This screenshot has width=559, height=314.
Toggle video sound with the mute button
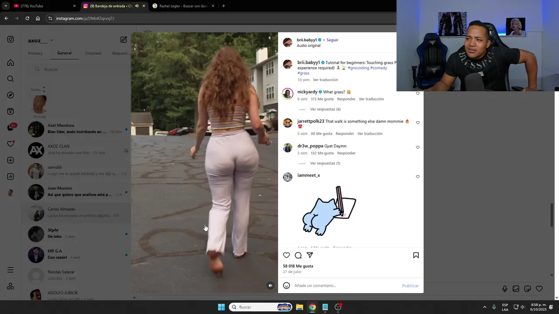pos(270,286)
